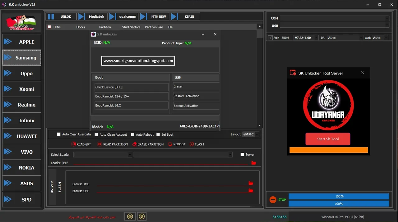Select the VIVO brand in sidebar

(x=22, y=152)
